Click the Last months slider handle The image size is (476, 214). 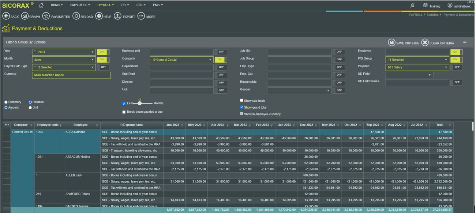139,104
